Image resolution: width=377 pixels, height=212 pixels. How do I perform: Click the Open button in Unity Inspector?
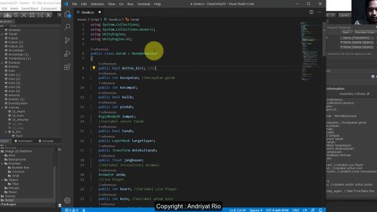click(x=346, y=32)
